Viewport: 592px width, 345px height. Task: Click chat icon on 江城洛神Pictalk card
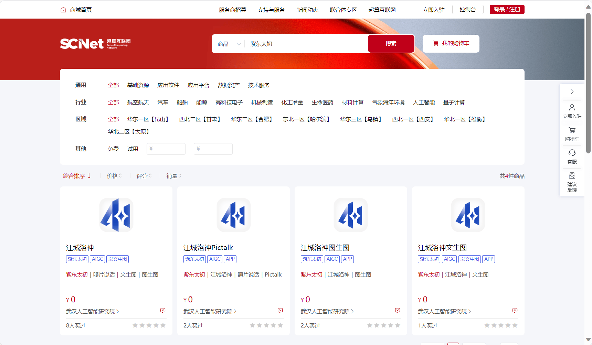tap(280, 311)
